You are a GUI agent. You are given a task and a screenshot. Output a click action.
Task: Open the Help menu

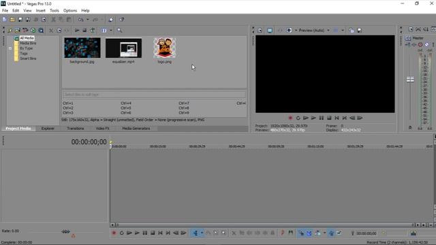(85, 11)
